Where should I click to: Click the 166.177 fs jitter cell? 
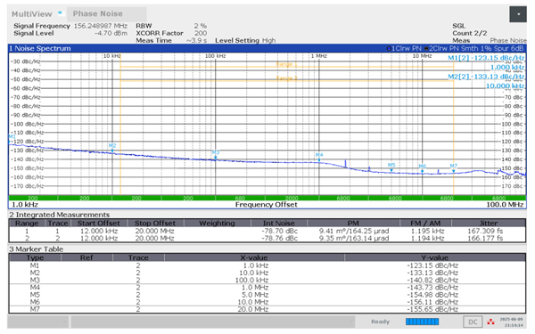coord(485,238)
